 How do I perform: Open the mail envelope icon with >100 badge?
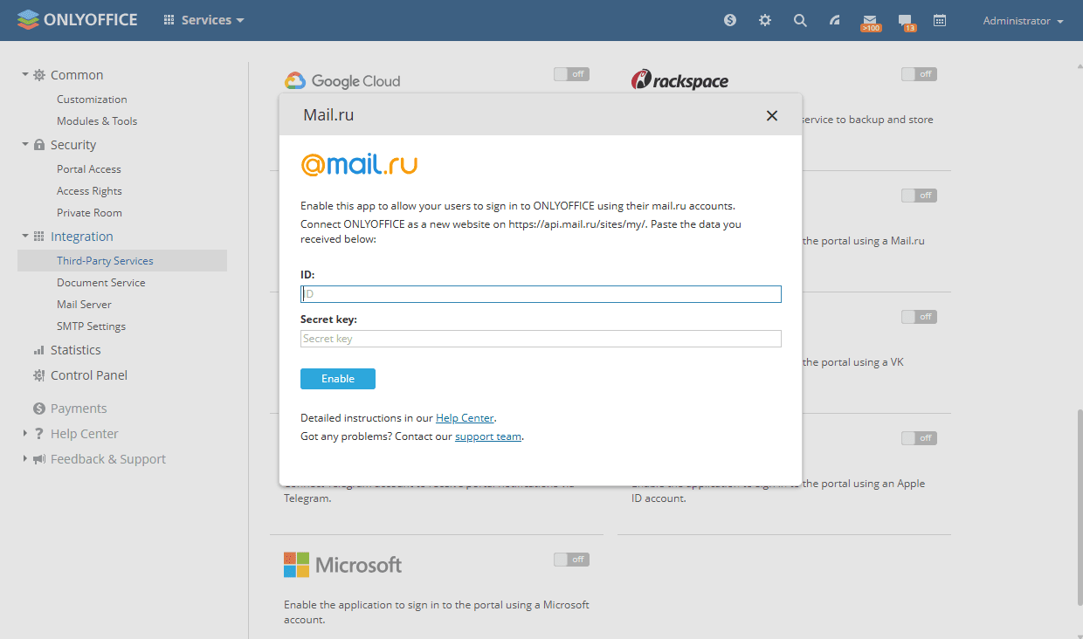(870, 22)
